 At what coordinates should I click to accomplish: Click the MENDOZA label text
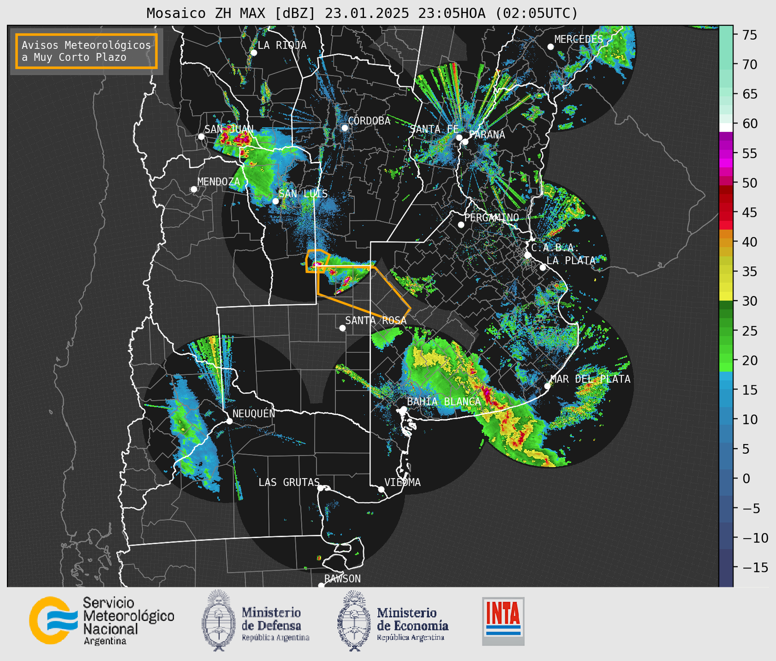pos(218,182)
